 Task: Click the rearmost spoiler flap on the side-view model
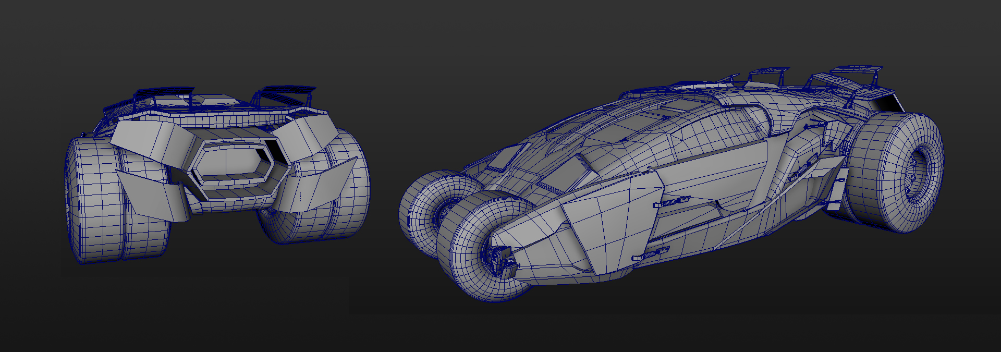click(855, 70)
